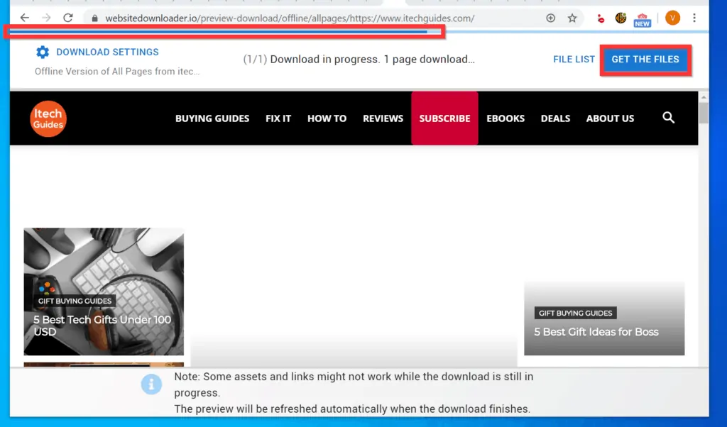
Task: Open '5 Best Tech Gifts Under 100 USD'
Action: click(102, 326)
